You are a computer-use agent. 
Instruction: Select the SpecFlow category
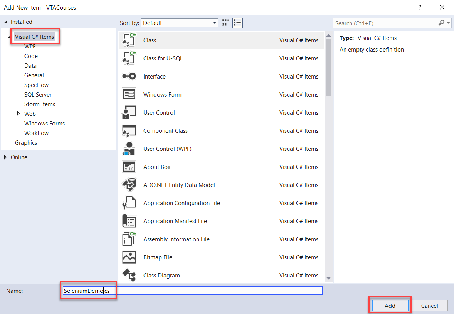[37, 85]
